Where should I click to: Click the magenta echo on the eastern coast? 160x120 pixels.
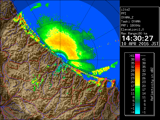106,79
